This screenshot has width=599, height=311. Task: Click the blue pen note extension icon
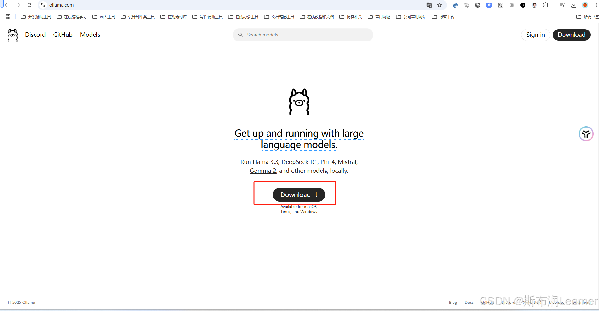489,5
